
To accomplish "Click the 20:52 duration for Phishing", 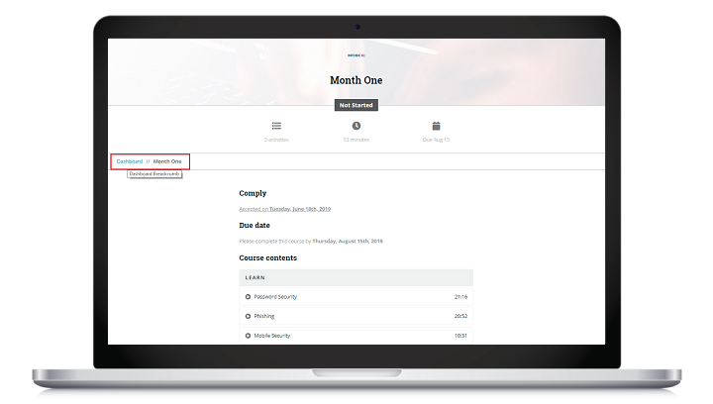I will (x=460, y=316).
